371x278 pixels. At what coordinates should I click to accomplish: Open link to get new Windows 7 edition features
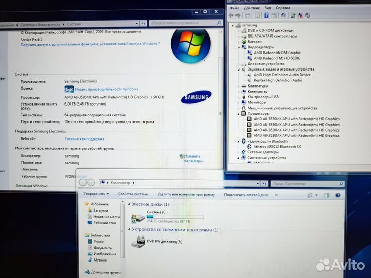point(90,44)
